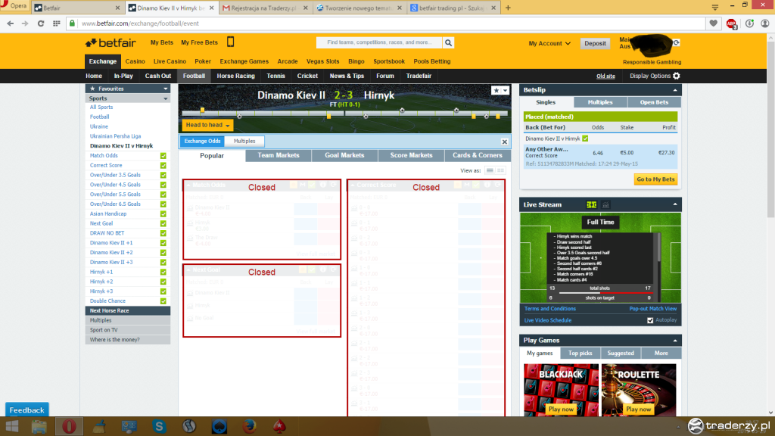Open the Display Options gear

point(677,76)
